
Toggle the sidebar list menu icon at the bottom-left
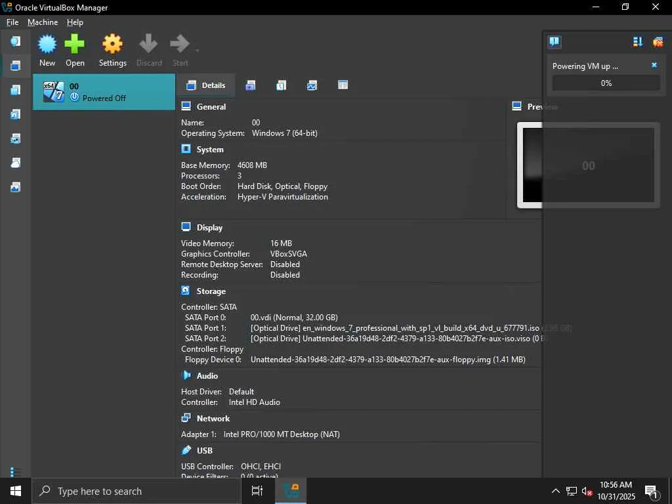14,471
